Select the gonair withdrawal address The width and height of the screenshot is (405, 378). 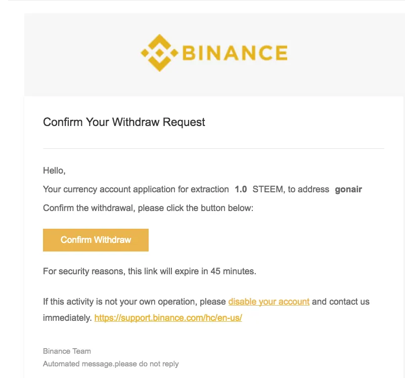click(x=348, y=189)
